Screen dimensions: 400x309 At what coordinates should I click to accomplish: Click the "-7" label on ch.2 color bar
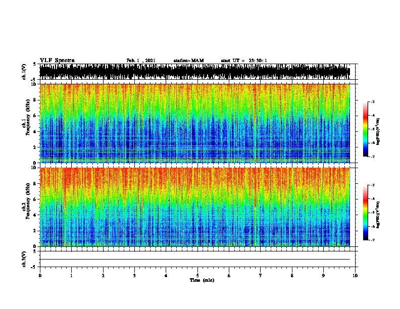(x=373, y=240)
